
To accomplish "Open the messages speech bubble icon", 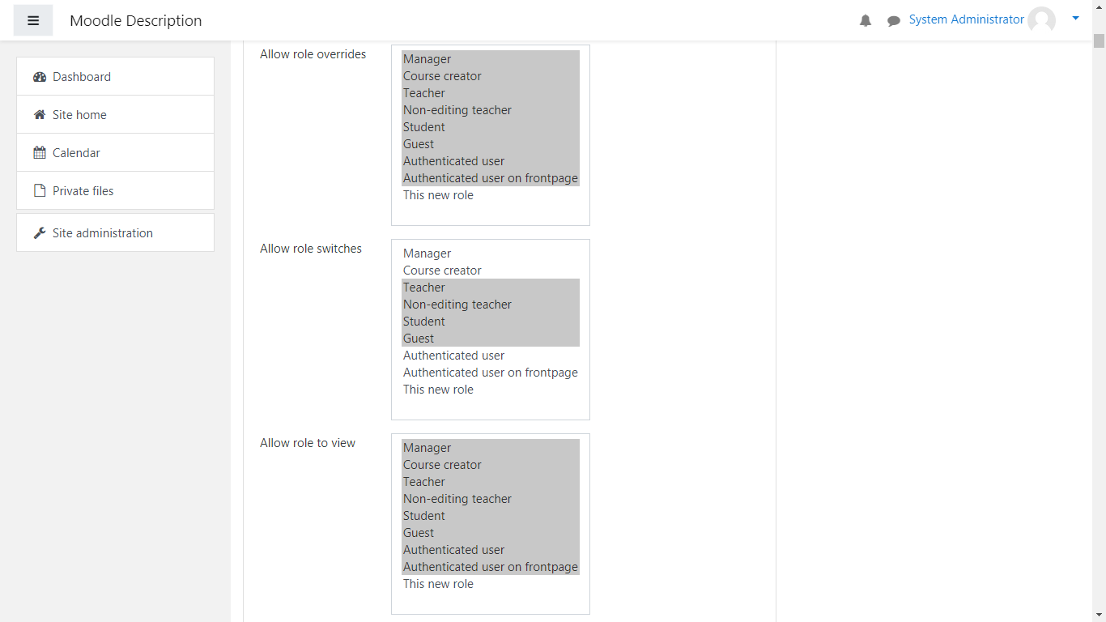I will pyautogui.click(x=894, y=21).
